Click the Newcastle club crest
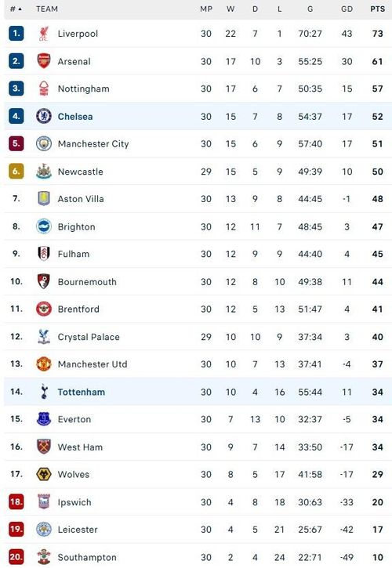 (x=44, y=171)
